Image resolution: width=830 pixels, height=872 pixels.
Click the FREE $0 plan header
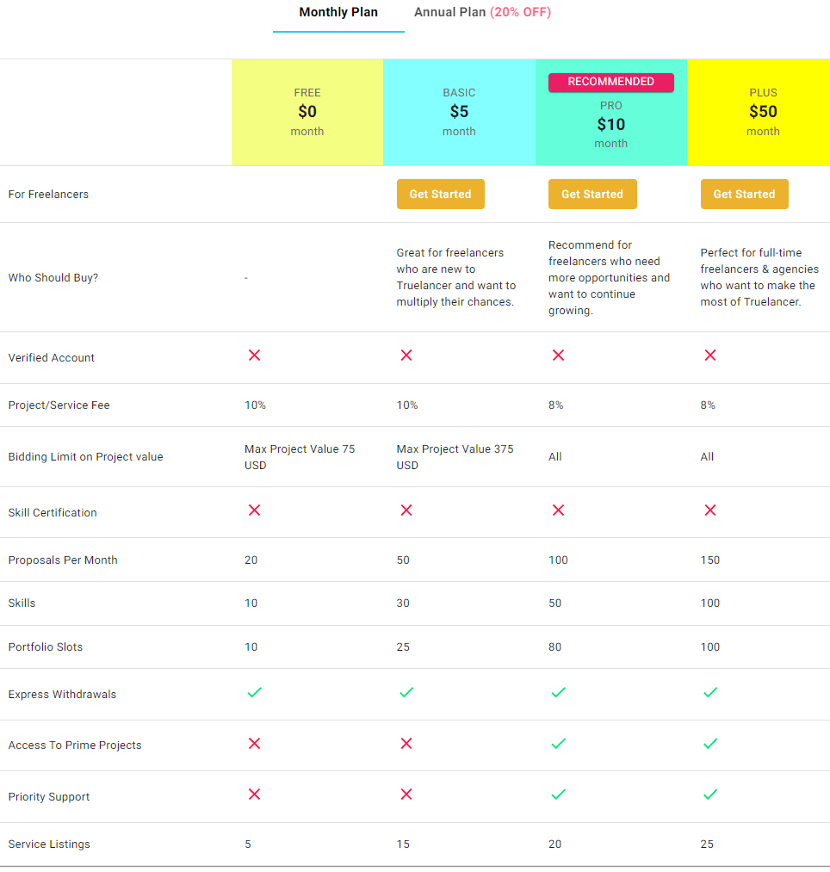[307, 112]
